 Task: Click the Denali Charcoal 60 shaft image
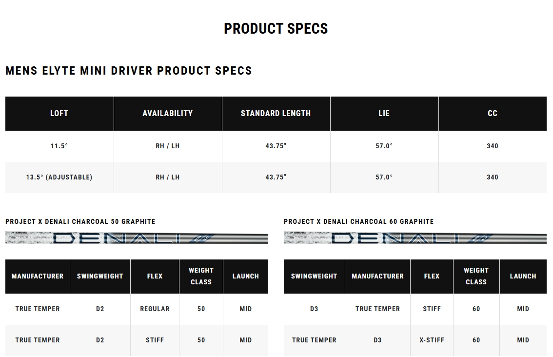[415, 238]
